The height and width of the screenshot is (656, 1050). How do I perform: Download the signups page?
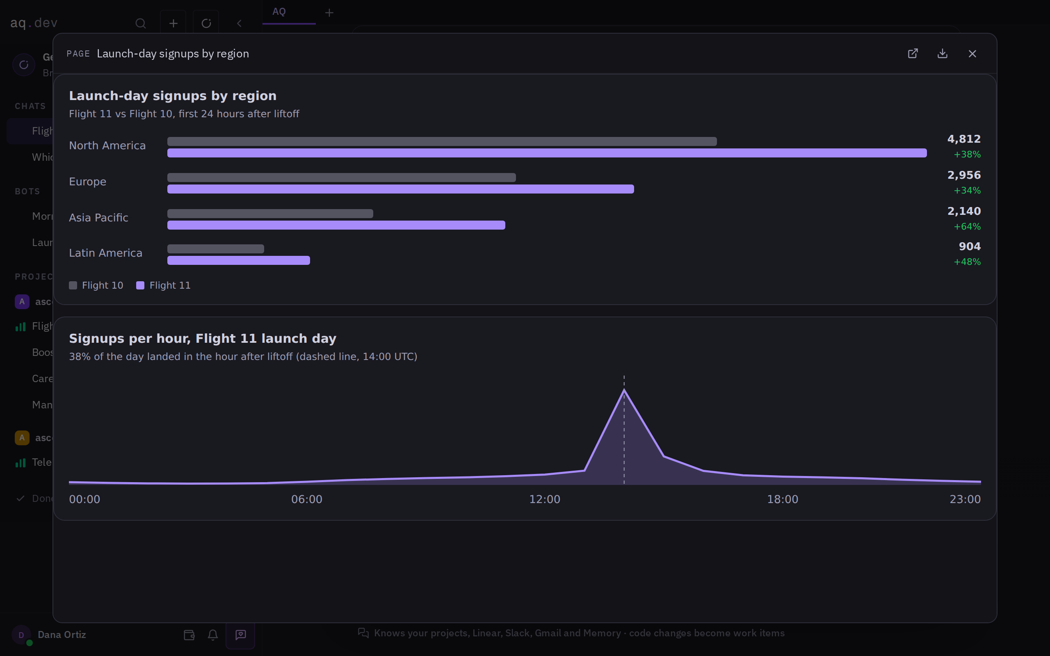pyautogui.click(x=943, y=53)
